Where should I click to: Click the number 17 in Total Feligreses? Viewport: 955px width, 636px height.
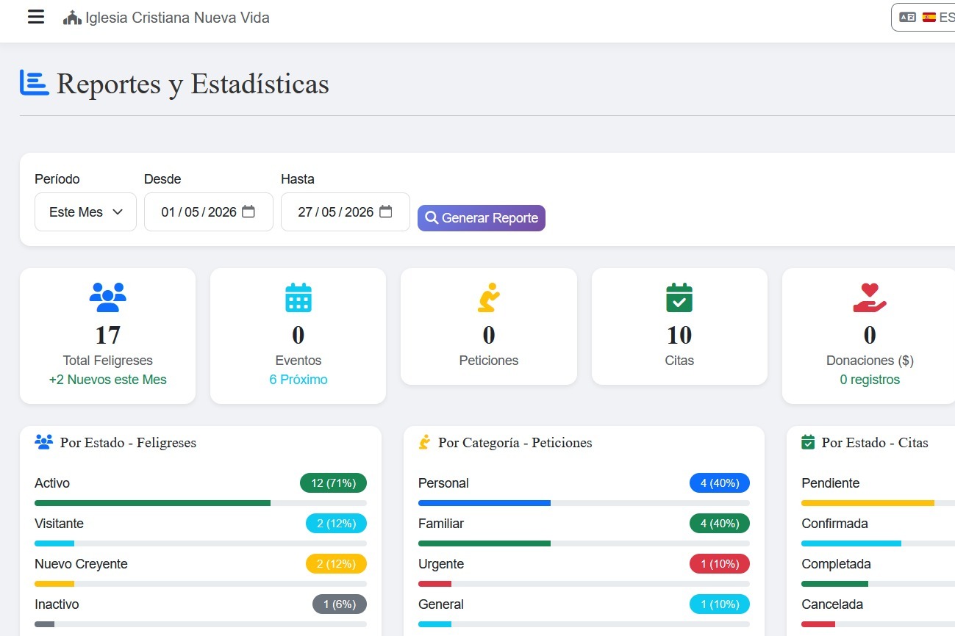(108, 335)
